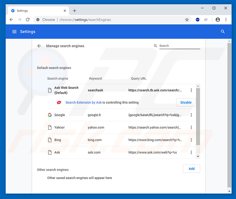Bookmark this page with the star icon

pyautogui.click(x=187, y=19)
